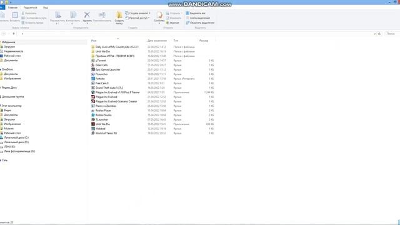Select Этот компьютер in the navigation pane

point(11,106)
